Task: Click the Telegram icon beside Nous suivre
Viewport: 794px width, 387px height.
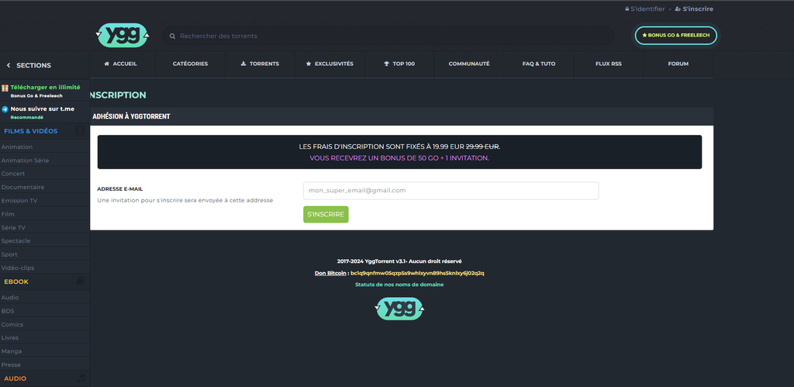Action: (x=5, y=109)
